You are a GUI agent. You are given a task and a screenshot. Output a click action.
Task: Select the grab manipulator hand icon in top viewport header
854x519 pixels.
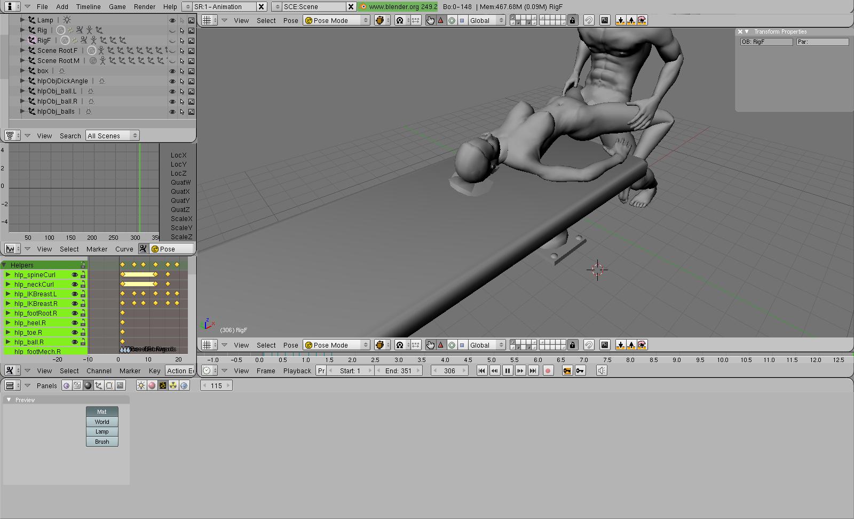click(430, 20)
